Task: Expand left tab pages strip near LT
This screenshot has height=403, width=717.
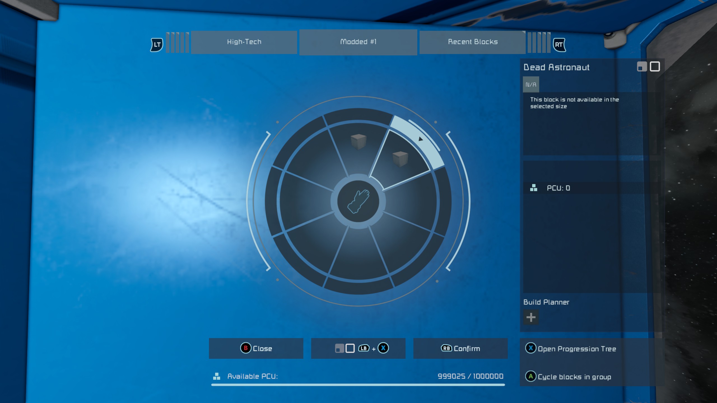Action: (x=177, y=42)
